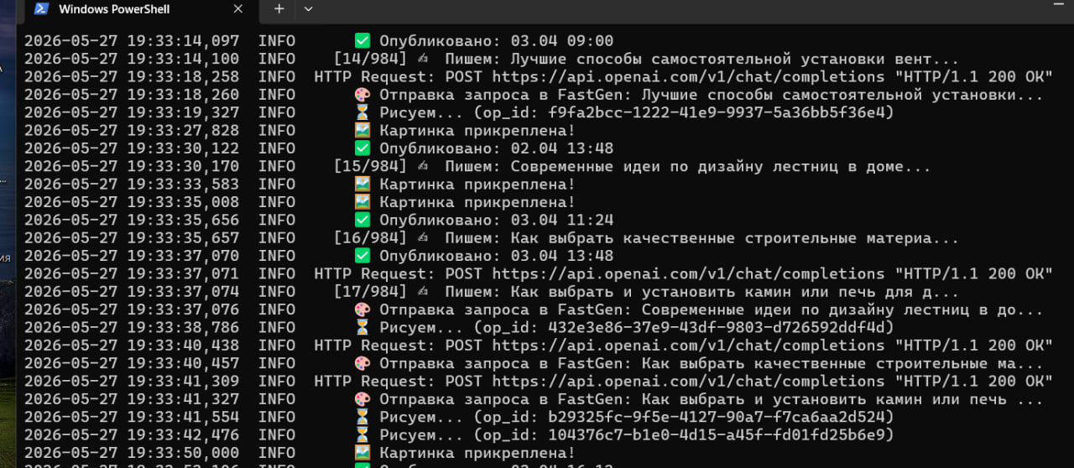Click hourglass emoji beside op_id 104376c7

click(x=362, y=434)
